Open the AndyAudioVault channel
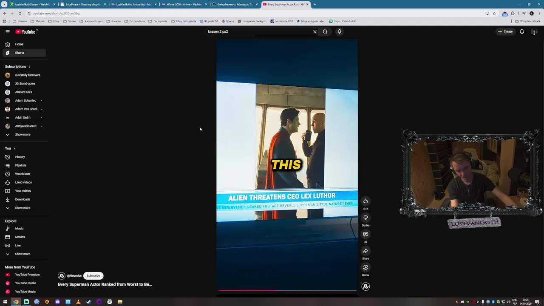 point(23,126)
